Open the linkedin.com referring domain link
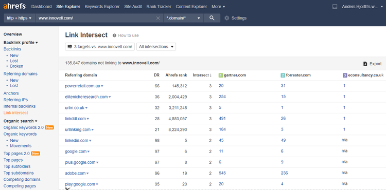This screenshot has width=386, height=190. pos(77,140)
